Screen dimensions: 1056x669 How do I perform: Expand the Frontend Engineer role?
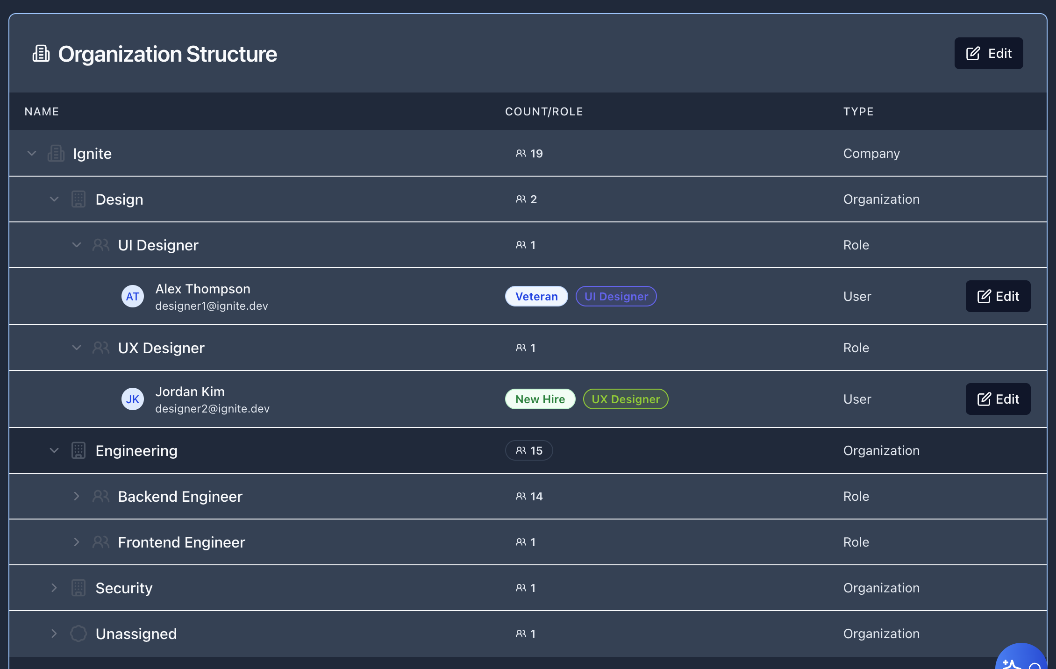pyautogui.click(x=77, y=542)
